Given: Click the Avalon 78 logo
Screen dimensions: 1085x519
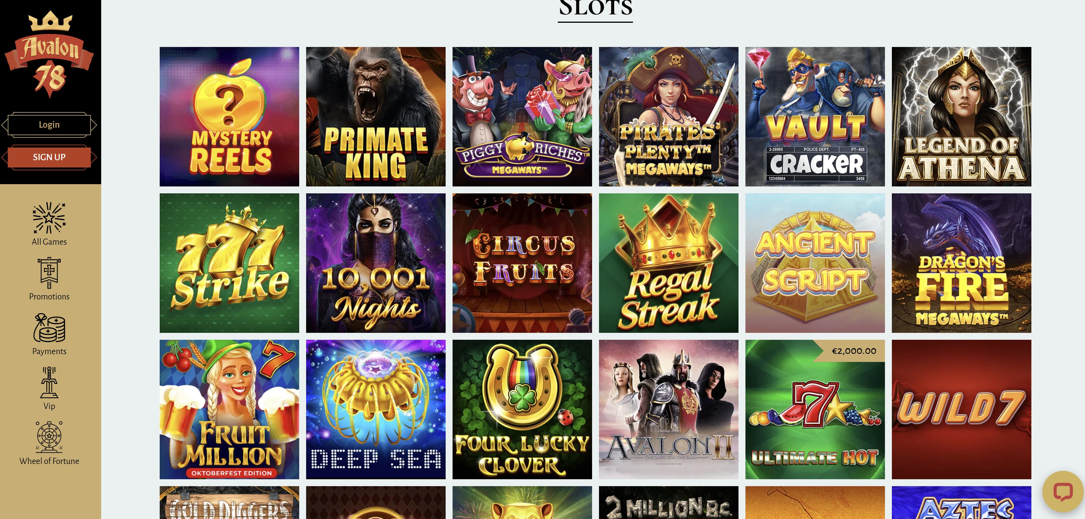Looking at the screenshot, I should pos(49,54).
